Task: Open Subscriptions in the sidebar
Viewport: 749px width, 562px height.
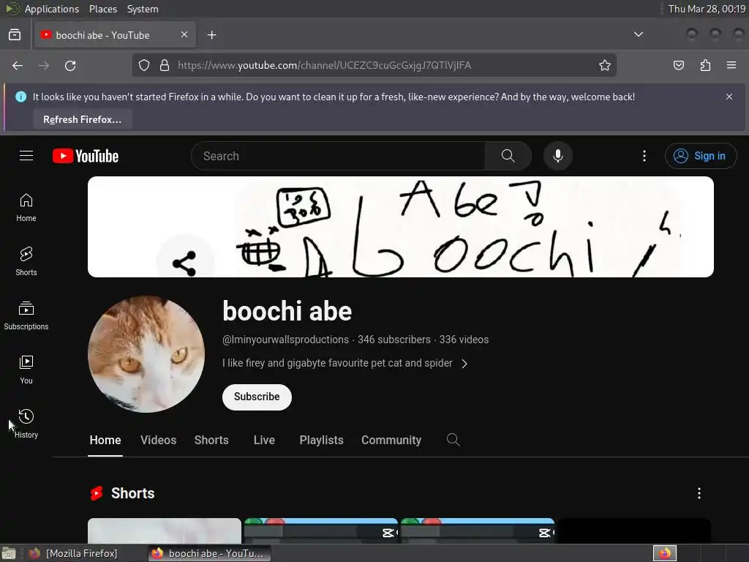Action: (26, 316)
